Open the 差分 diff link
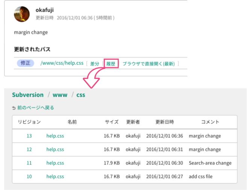Image resolution: width=247 pixels, height=190 pixels. [95, 64]
